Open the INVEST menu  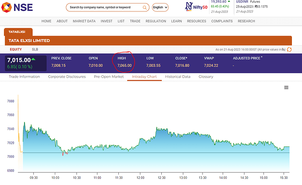pyautogui.click(x=107, y=21)
